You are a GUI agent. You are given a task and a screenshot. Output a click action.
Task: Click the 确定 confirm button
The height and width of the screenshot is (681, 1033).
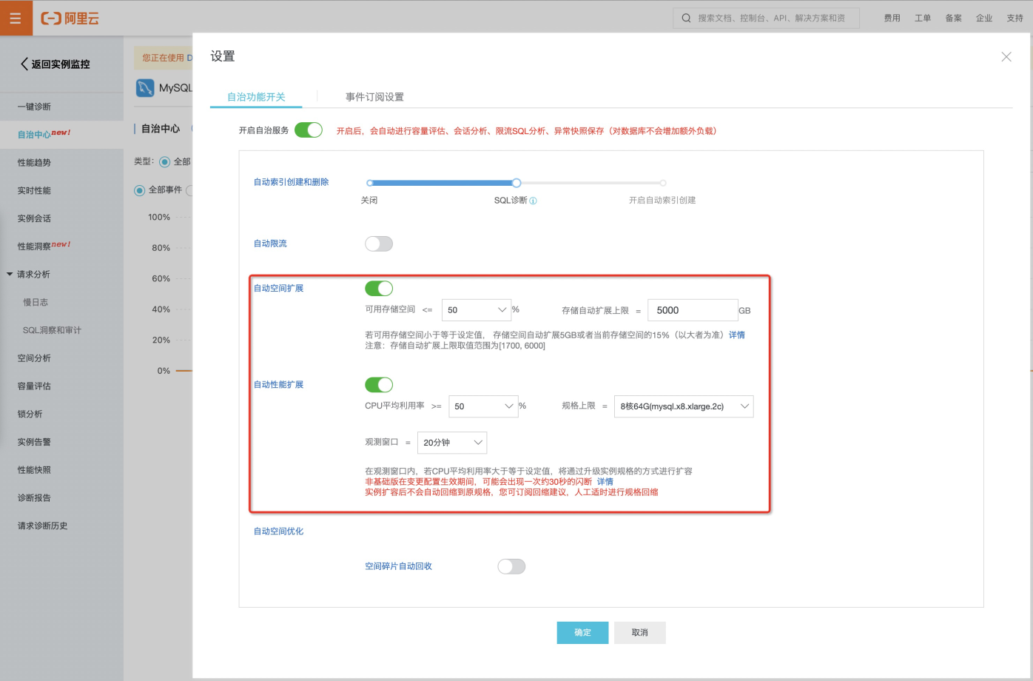[x=583, y=633]
